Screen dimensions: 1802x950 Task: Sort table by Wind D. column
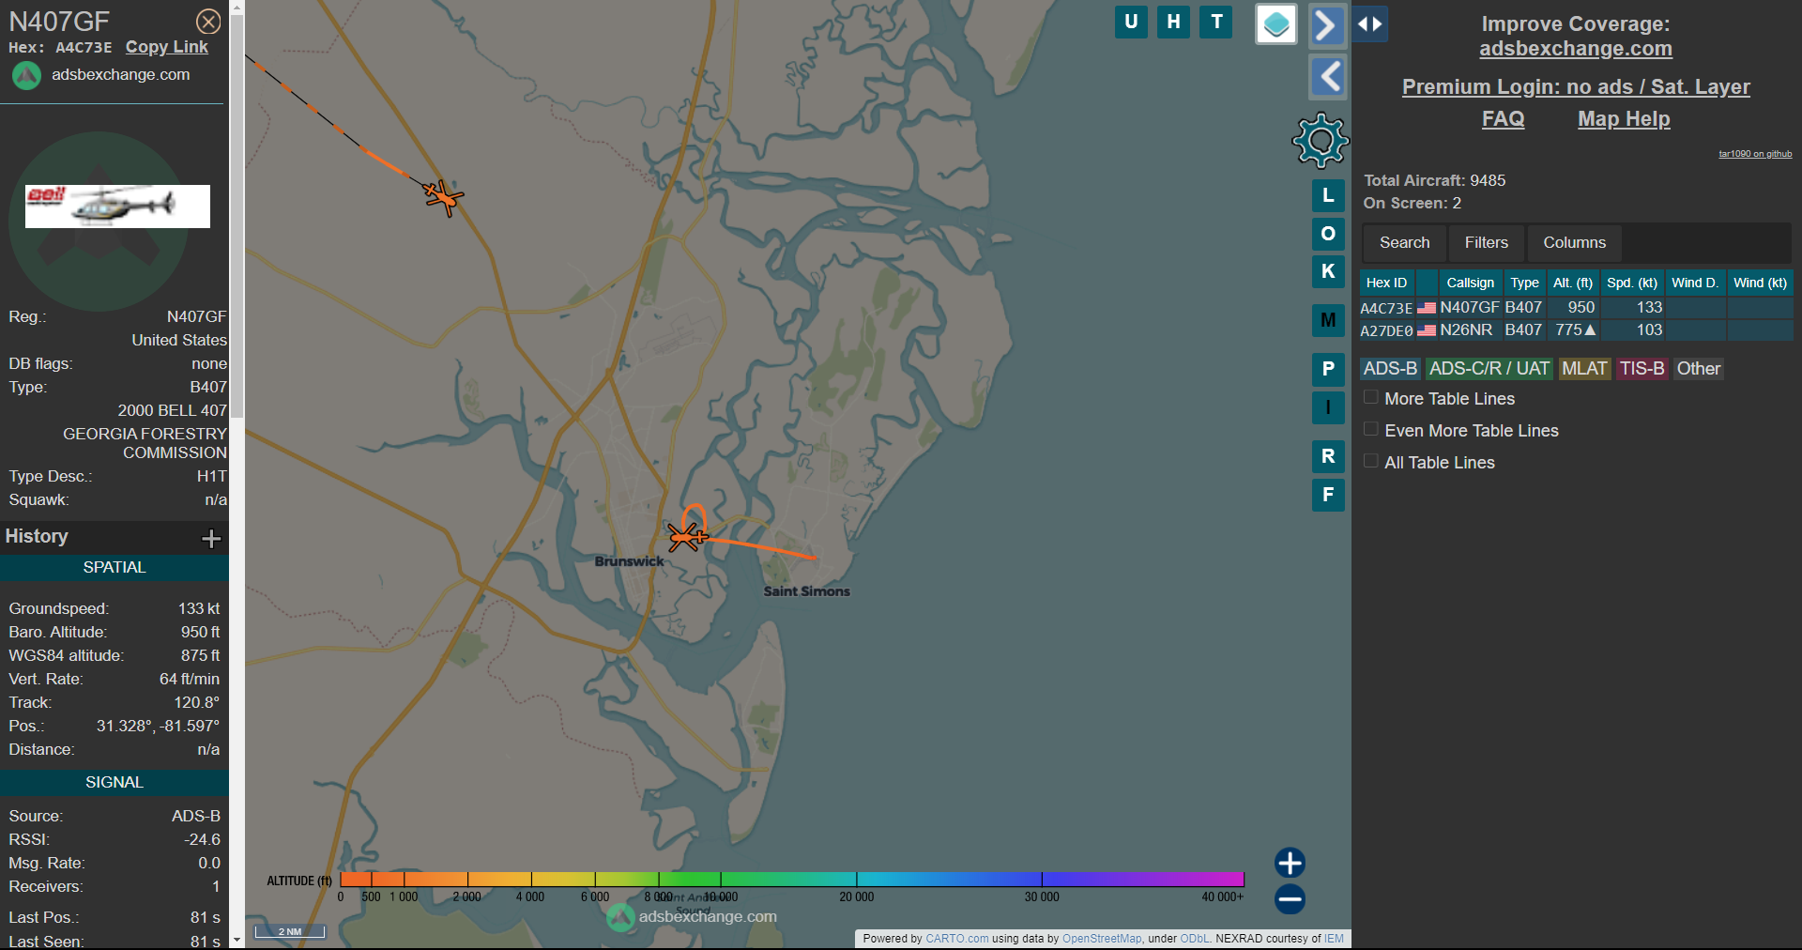[x=1695, y=283]
